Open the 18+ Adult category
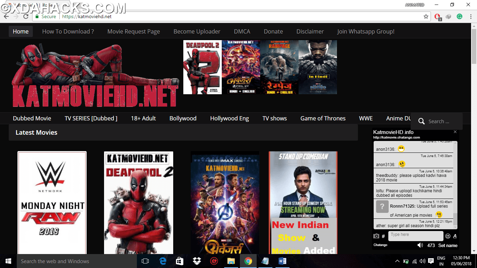The width and height of the screenshot is (477, 268). click(144, 118)
